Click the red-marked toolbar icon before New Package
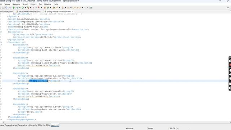The image size is (231, 130). (x=39, y=8)
